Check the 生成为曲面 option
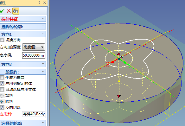The height and width of the screenshot is (126, 185). click(x=2, y=78)
